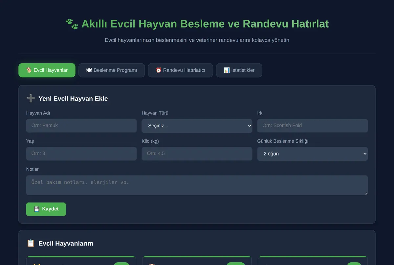The height and width of the screenshot is (265, 394).
Task: Click the Kilo (kg) input field
Action: pos(197,154)
